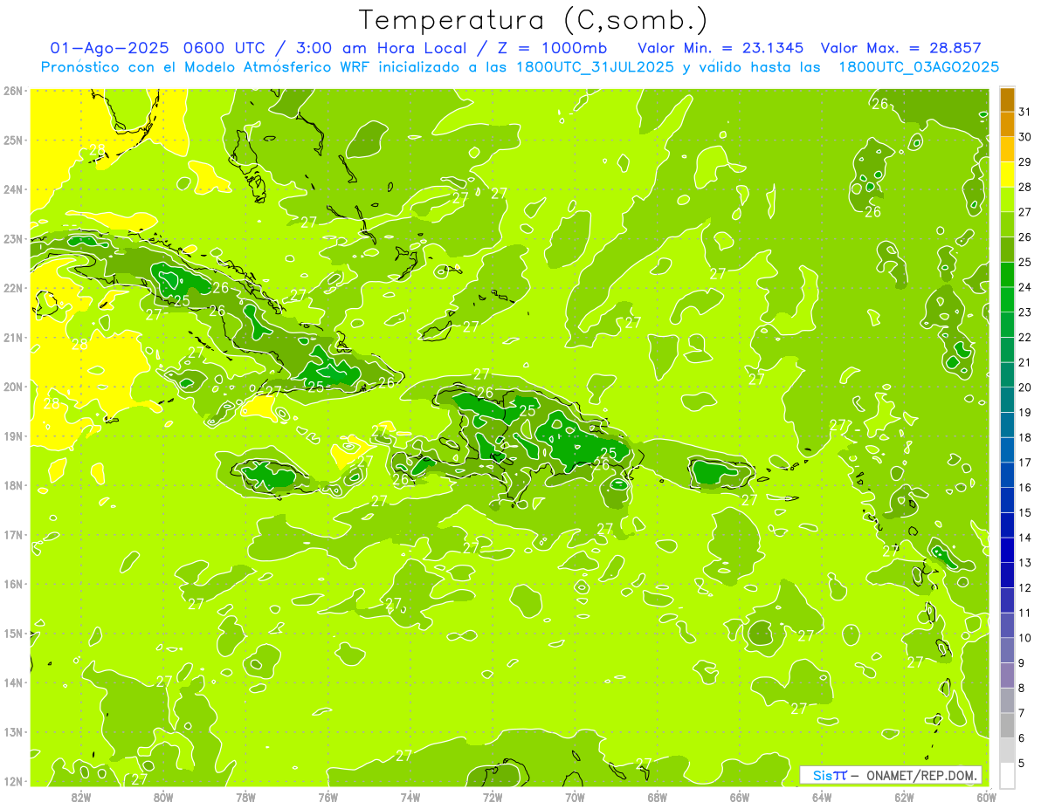
Task: Click the "72W" longitude axis label
Action: coord(493,797)
